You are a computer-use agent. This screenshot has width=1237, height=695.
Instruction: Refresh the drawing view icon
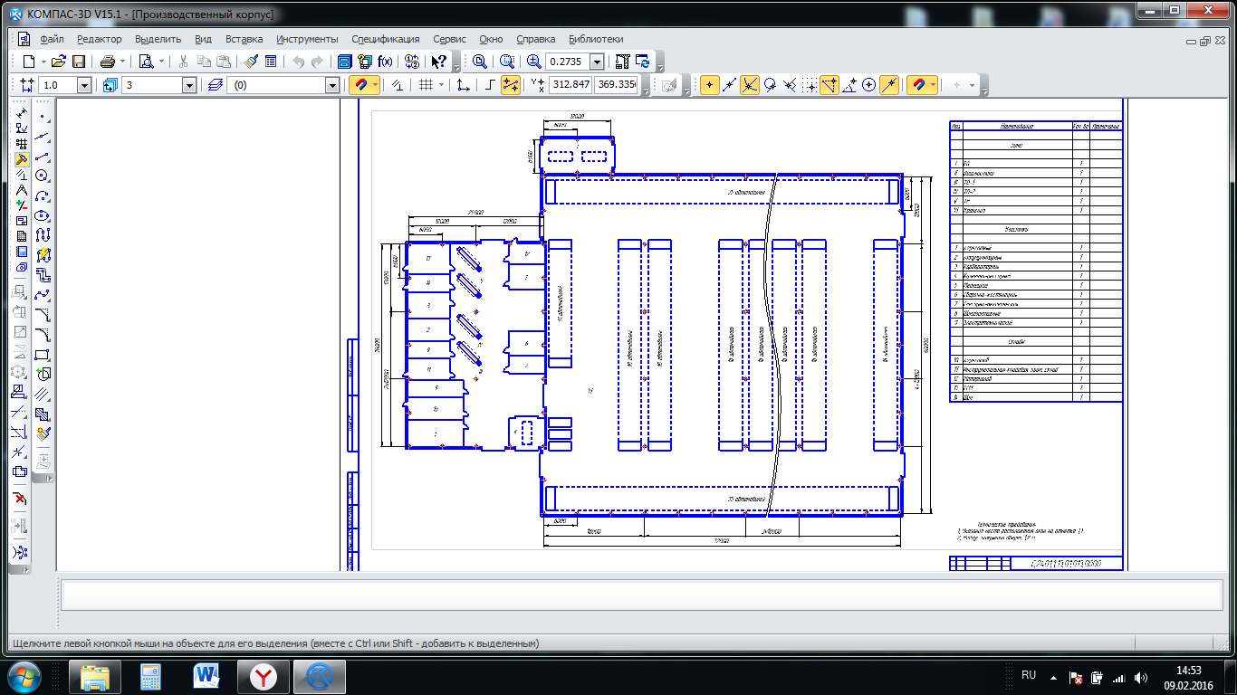coord(643,62)
